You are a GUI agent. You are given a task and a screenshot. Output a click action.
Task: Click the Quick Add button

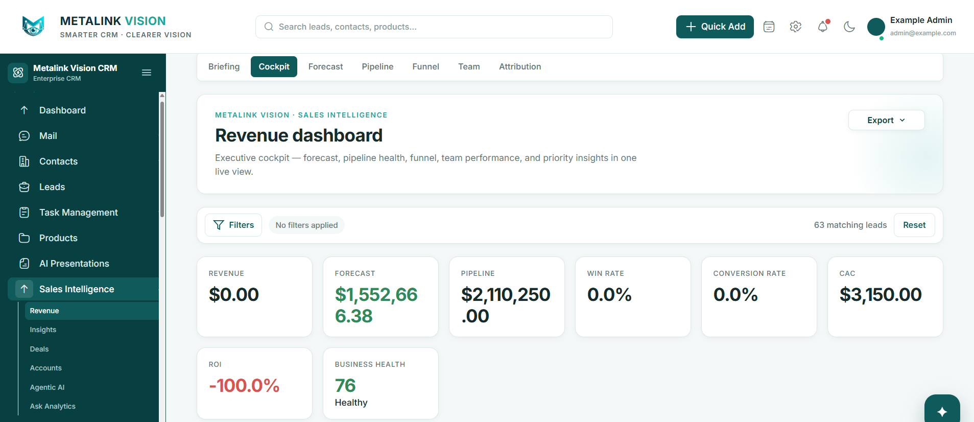pyautogui.click(x=715, y=27)
